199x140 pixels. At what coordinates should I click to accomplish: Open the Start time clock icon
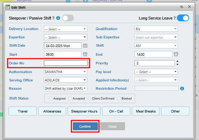point(85,54)
